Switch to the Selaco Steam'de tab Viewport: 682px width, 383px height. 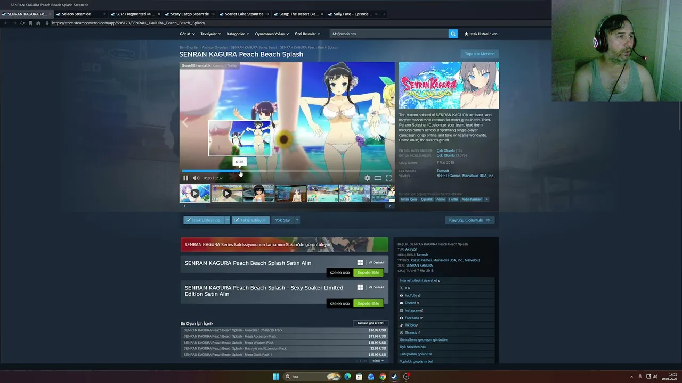(x=80, y=14)
